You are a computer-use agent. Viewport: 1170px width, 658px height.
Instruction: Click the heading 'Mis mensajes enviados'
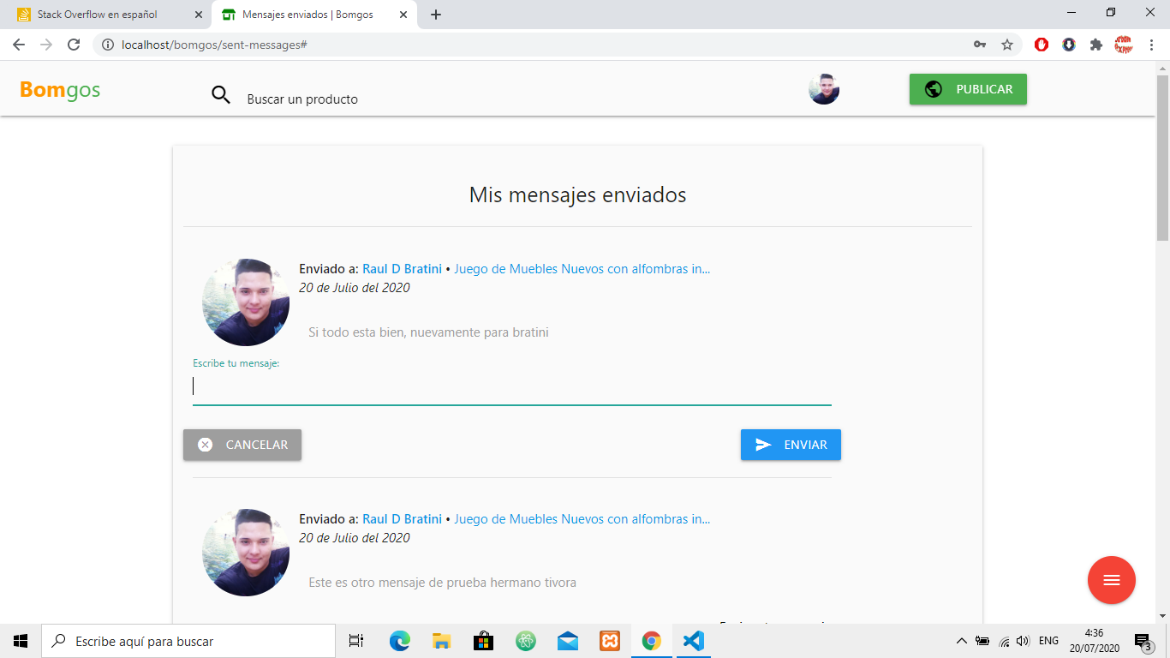tap(578, 195)
